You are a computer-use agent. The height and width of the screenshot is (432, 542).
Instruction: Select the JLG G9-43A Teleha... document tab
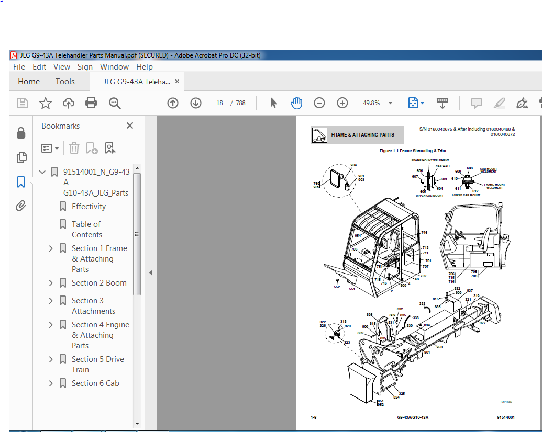(x=137, y=82)
